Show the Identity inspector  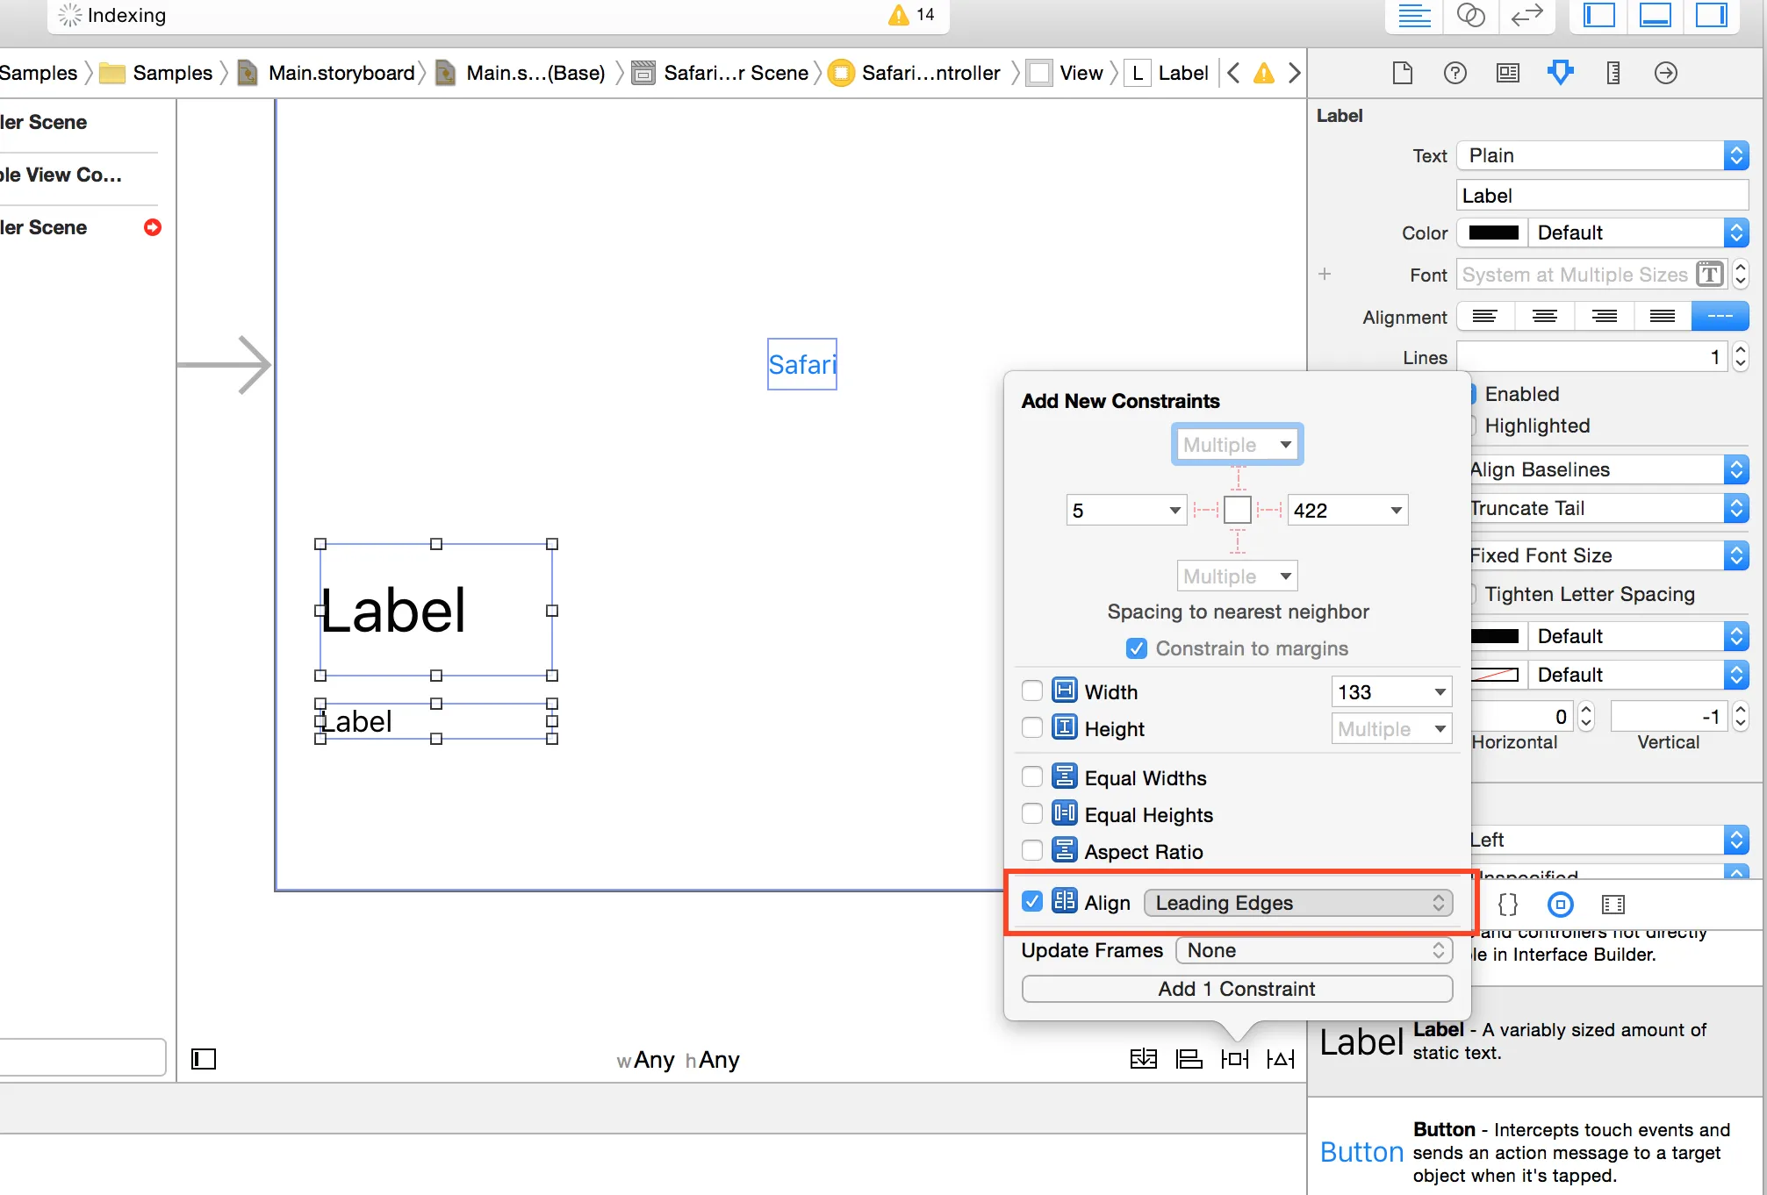pos(1507,73)
